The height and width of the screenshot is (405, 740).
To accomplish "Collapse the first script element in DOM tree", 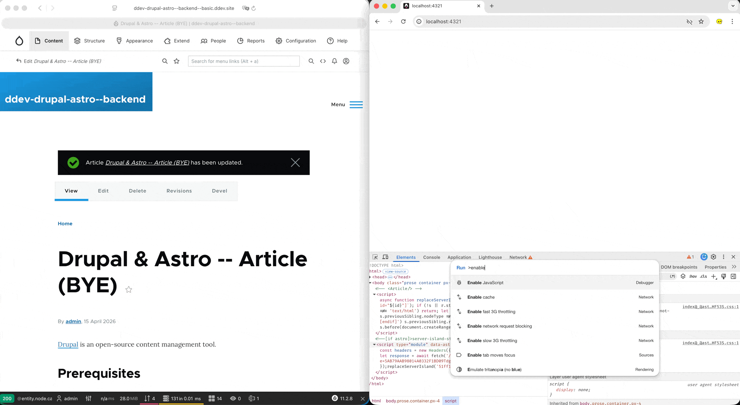I will click(x=374, y=294).
